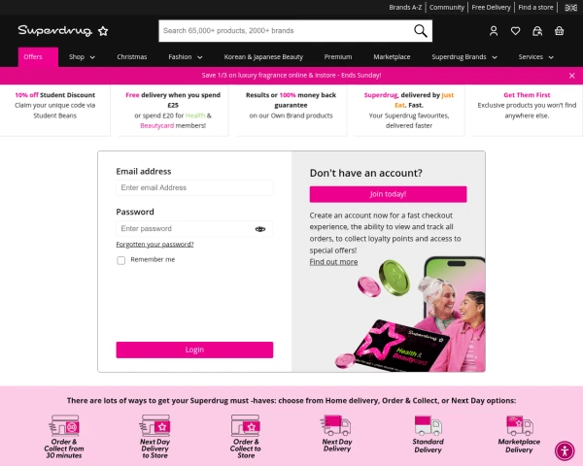Click Forgotten your password? link
Screen dimensions: 583x466
point(154,245)
